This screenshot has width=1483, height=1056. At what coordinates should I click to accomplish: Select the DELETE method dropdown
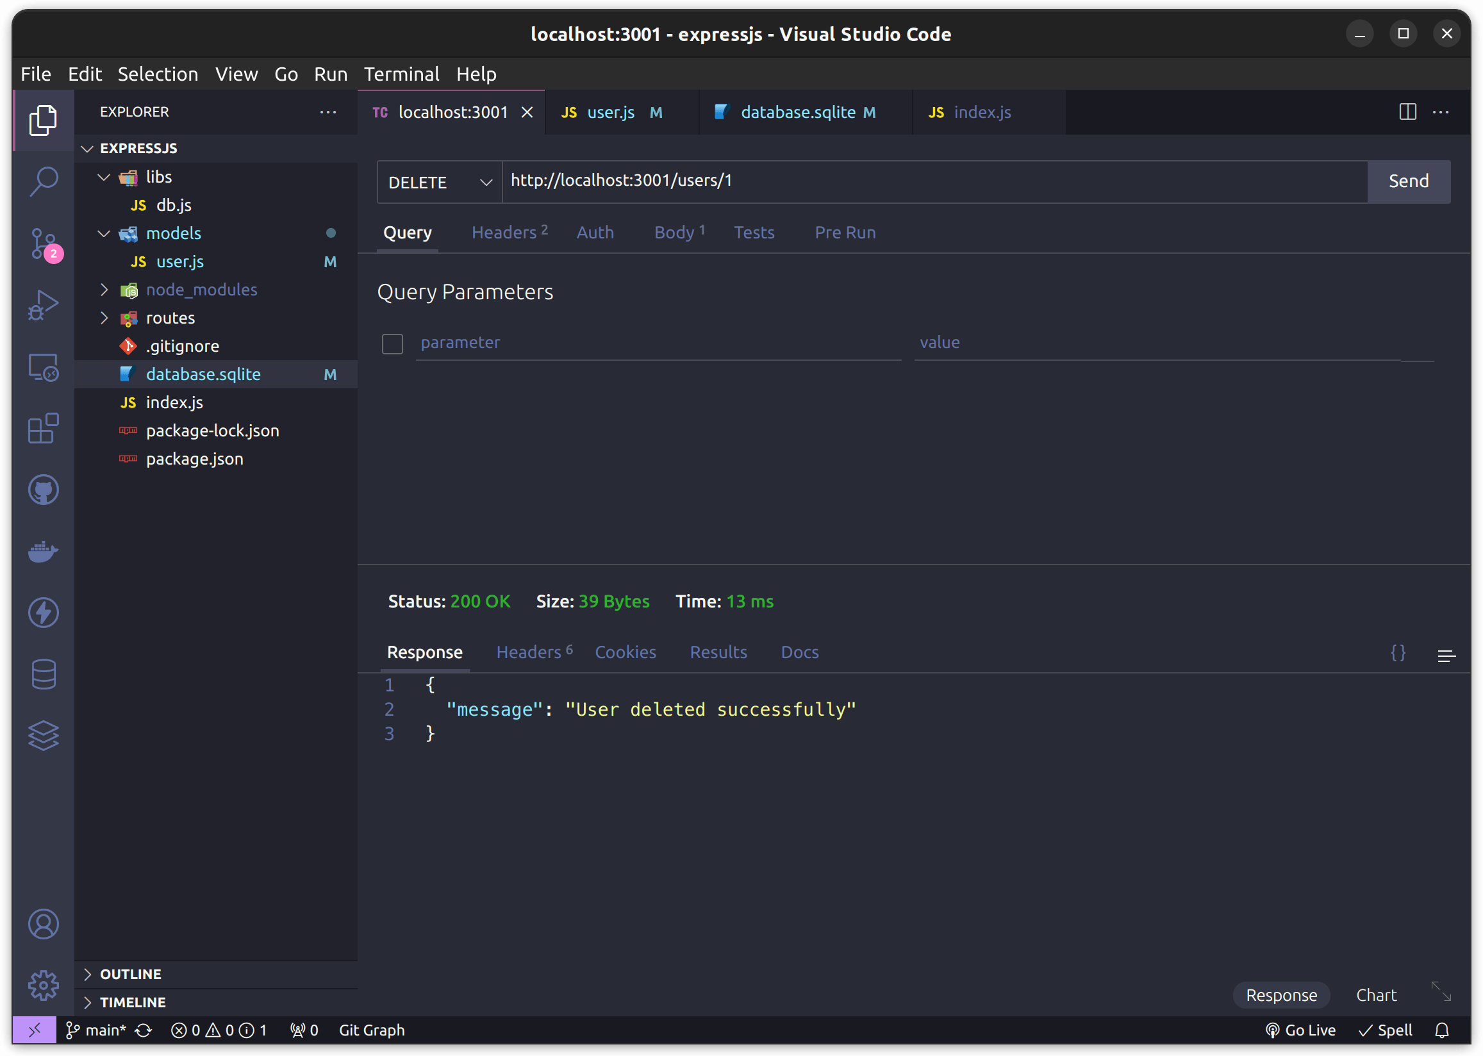[440, 181]
